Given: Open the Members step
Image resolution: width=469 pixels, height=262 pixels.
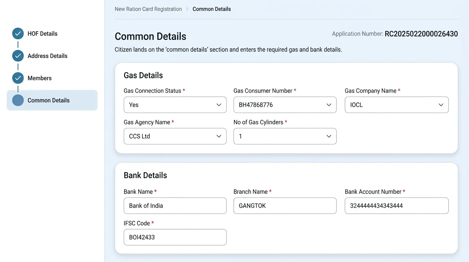Looking at the screenshot, I should click(x=40, y=78).
